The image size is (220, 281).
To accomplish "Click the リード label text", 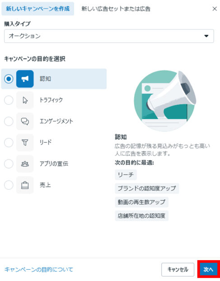I will pos(46,143).
